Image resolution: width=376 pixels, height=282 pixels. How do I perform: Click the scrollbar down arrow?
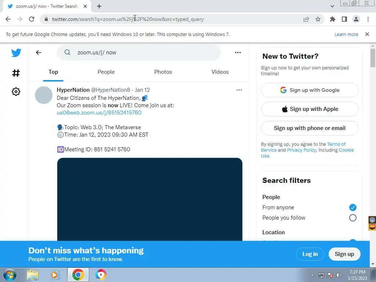coord(373,264)
